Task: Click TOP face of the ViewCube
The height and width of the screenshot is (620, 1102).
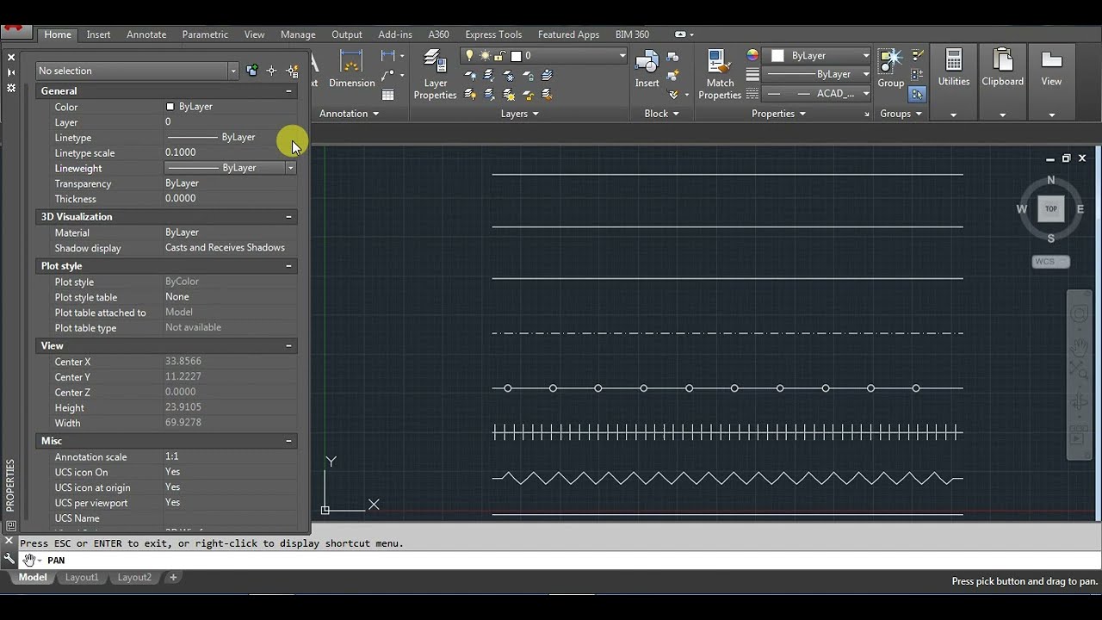Action: (1050, 208)
